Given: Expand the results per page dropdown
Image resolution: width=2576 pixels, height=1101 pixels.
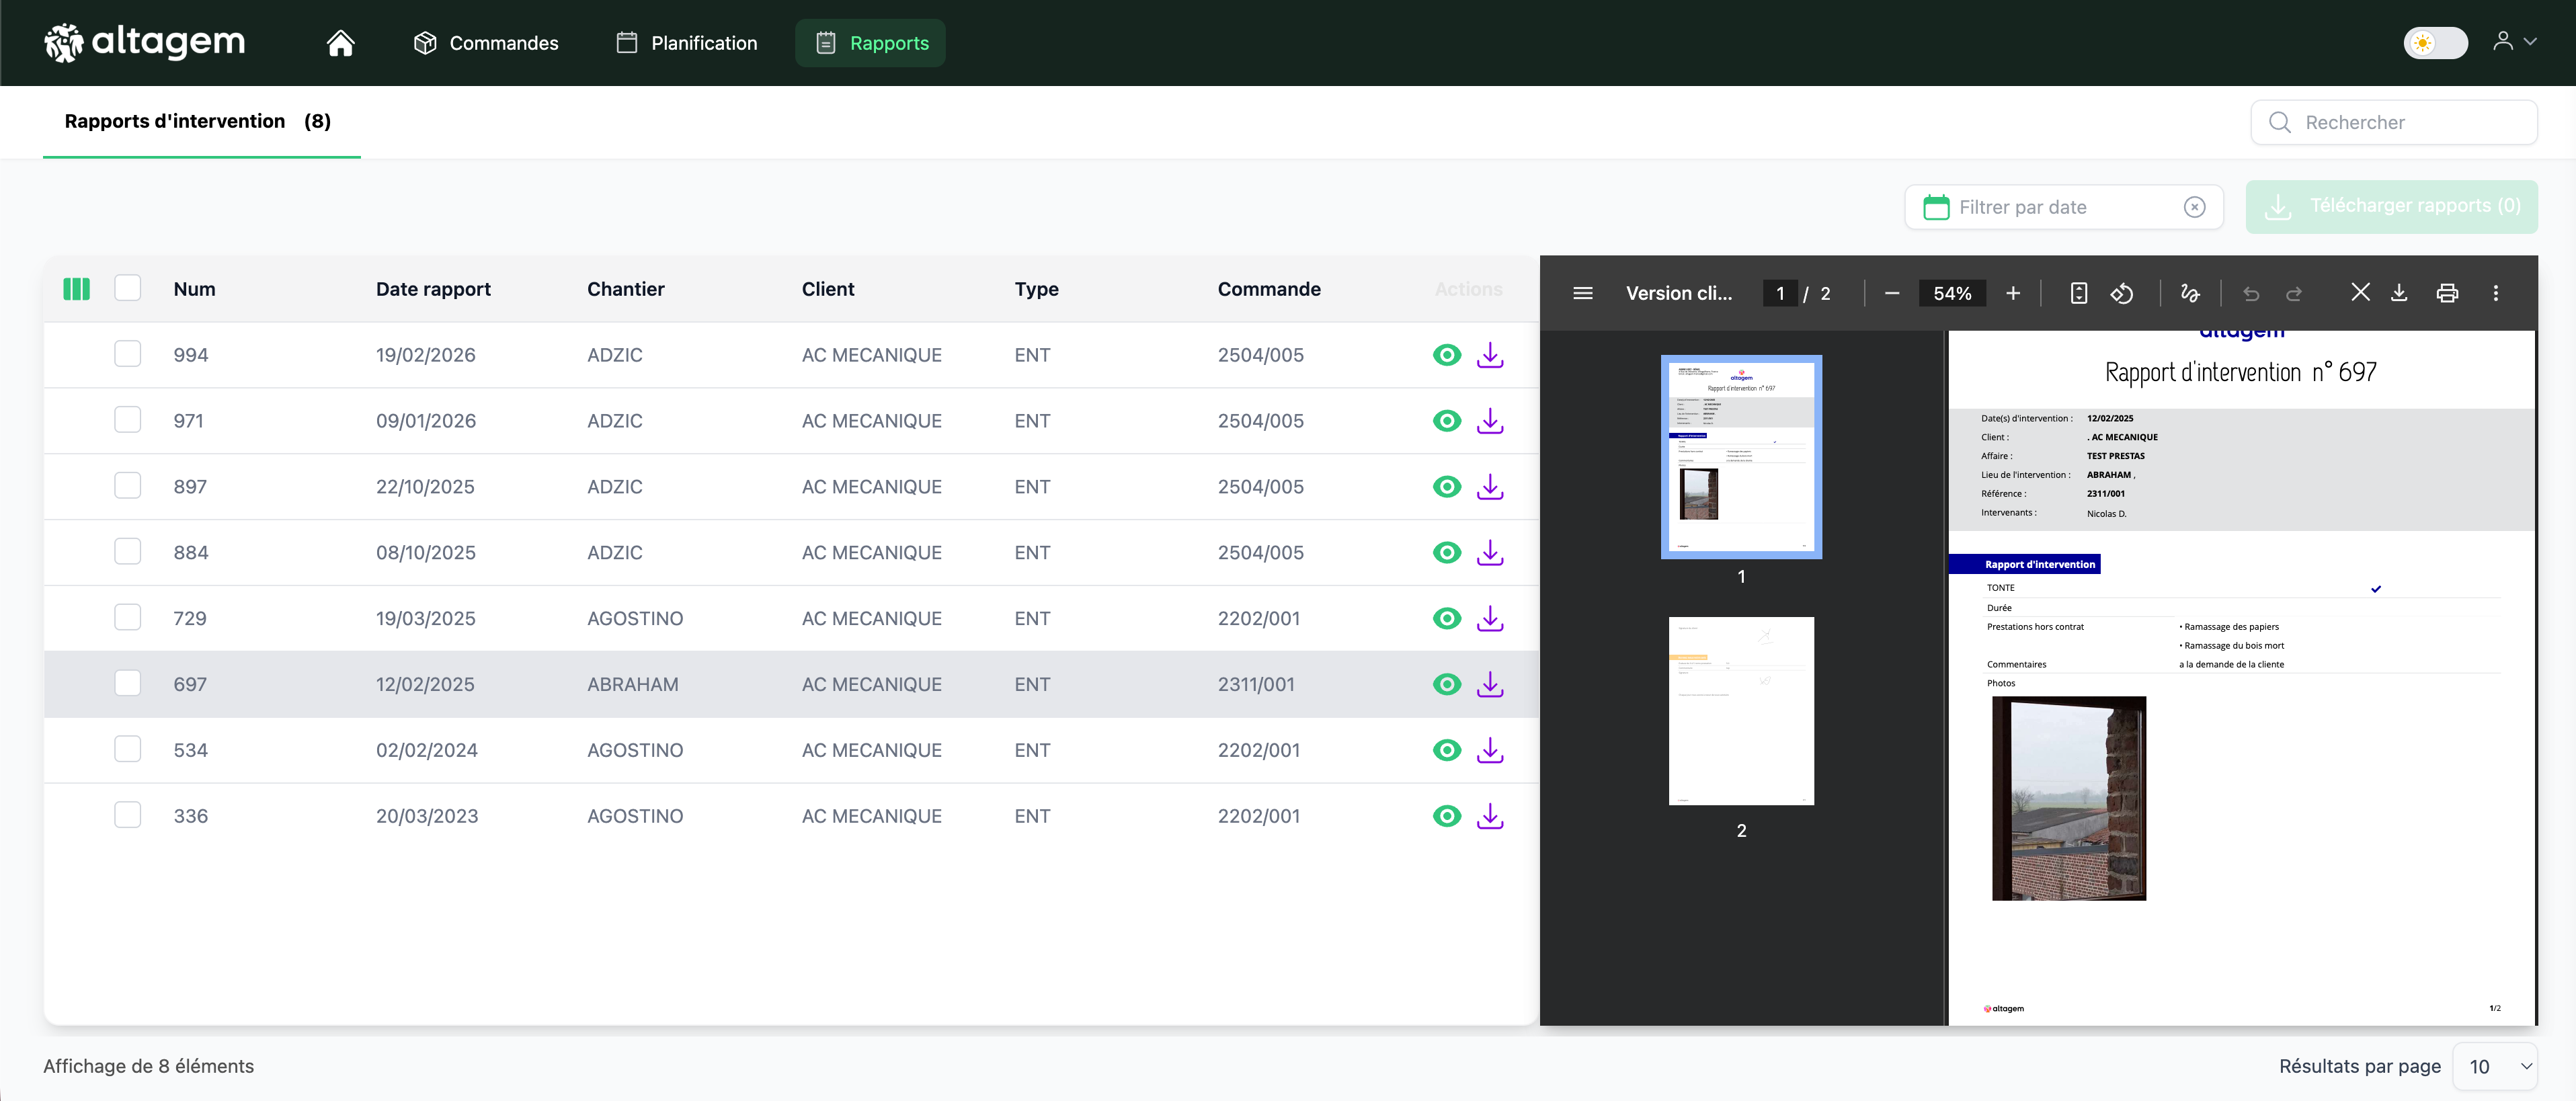Looking at the screenshot, I should click(x=2497, y=1066).
